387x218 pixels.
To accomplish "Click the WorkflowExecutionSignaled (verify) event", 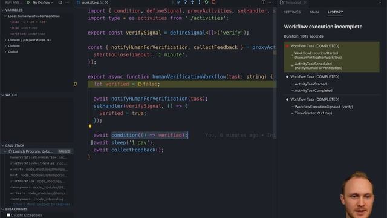I will click(324, 107).
